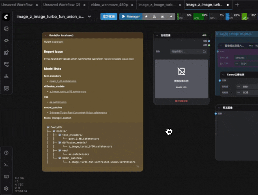Click the star icon next to Manager
This screenshot has height=195, width=258.
pyautogui.click(x=146, y=17)
